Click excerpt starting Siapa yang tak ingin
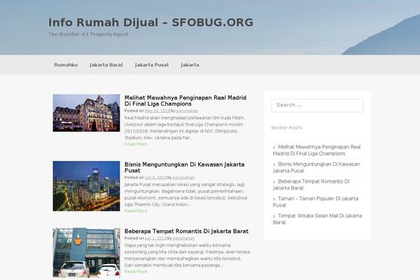 point(187,255)
